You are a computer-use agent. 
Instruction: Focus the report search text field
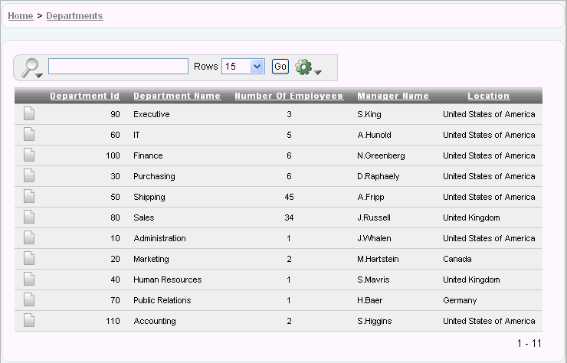coord(118,67)
